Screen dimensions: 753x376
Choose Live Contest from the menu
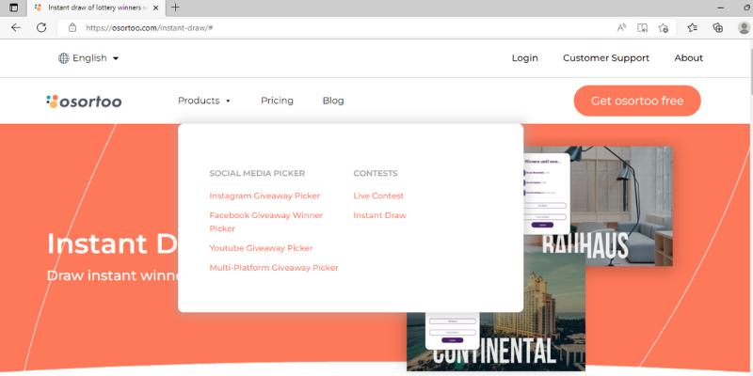(x=378, y=196)
